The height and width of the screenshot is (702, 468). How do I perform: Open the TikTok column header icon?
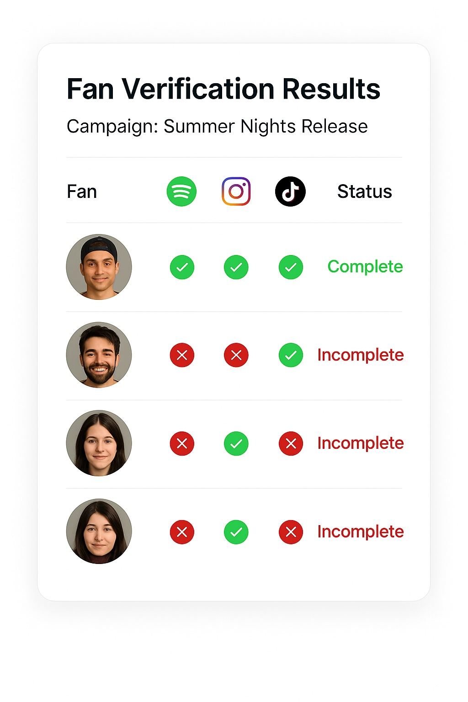point(290,191)
